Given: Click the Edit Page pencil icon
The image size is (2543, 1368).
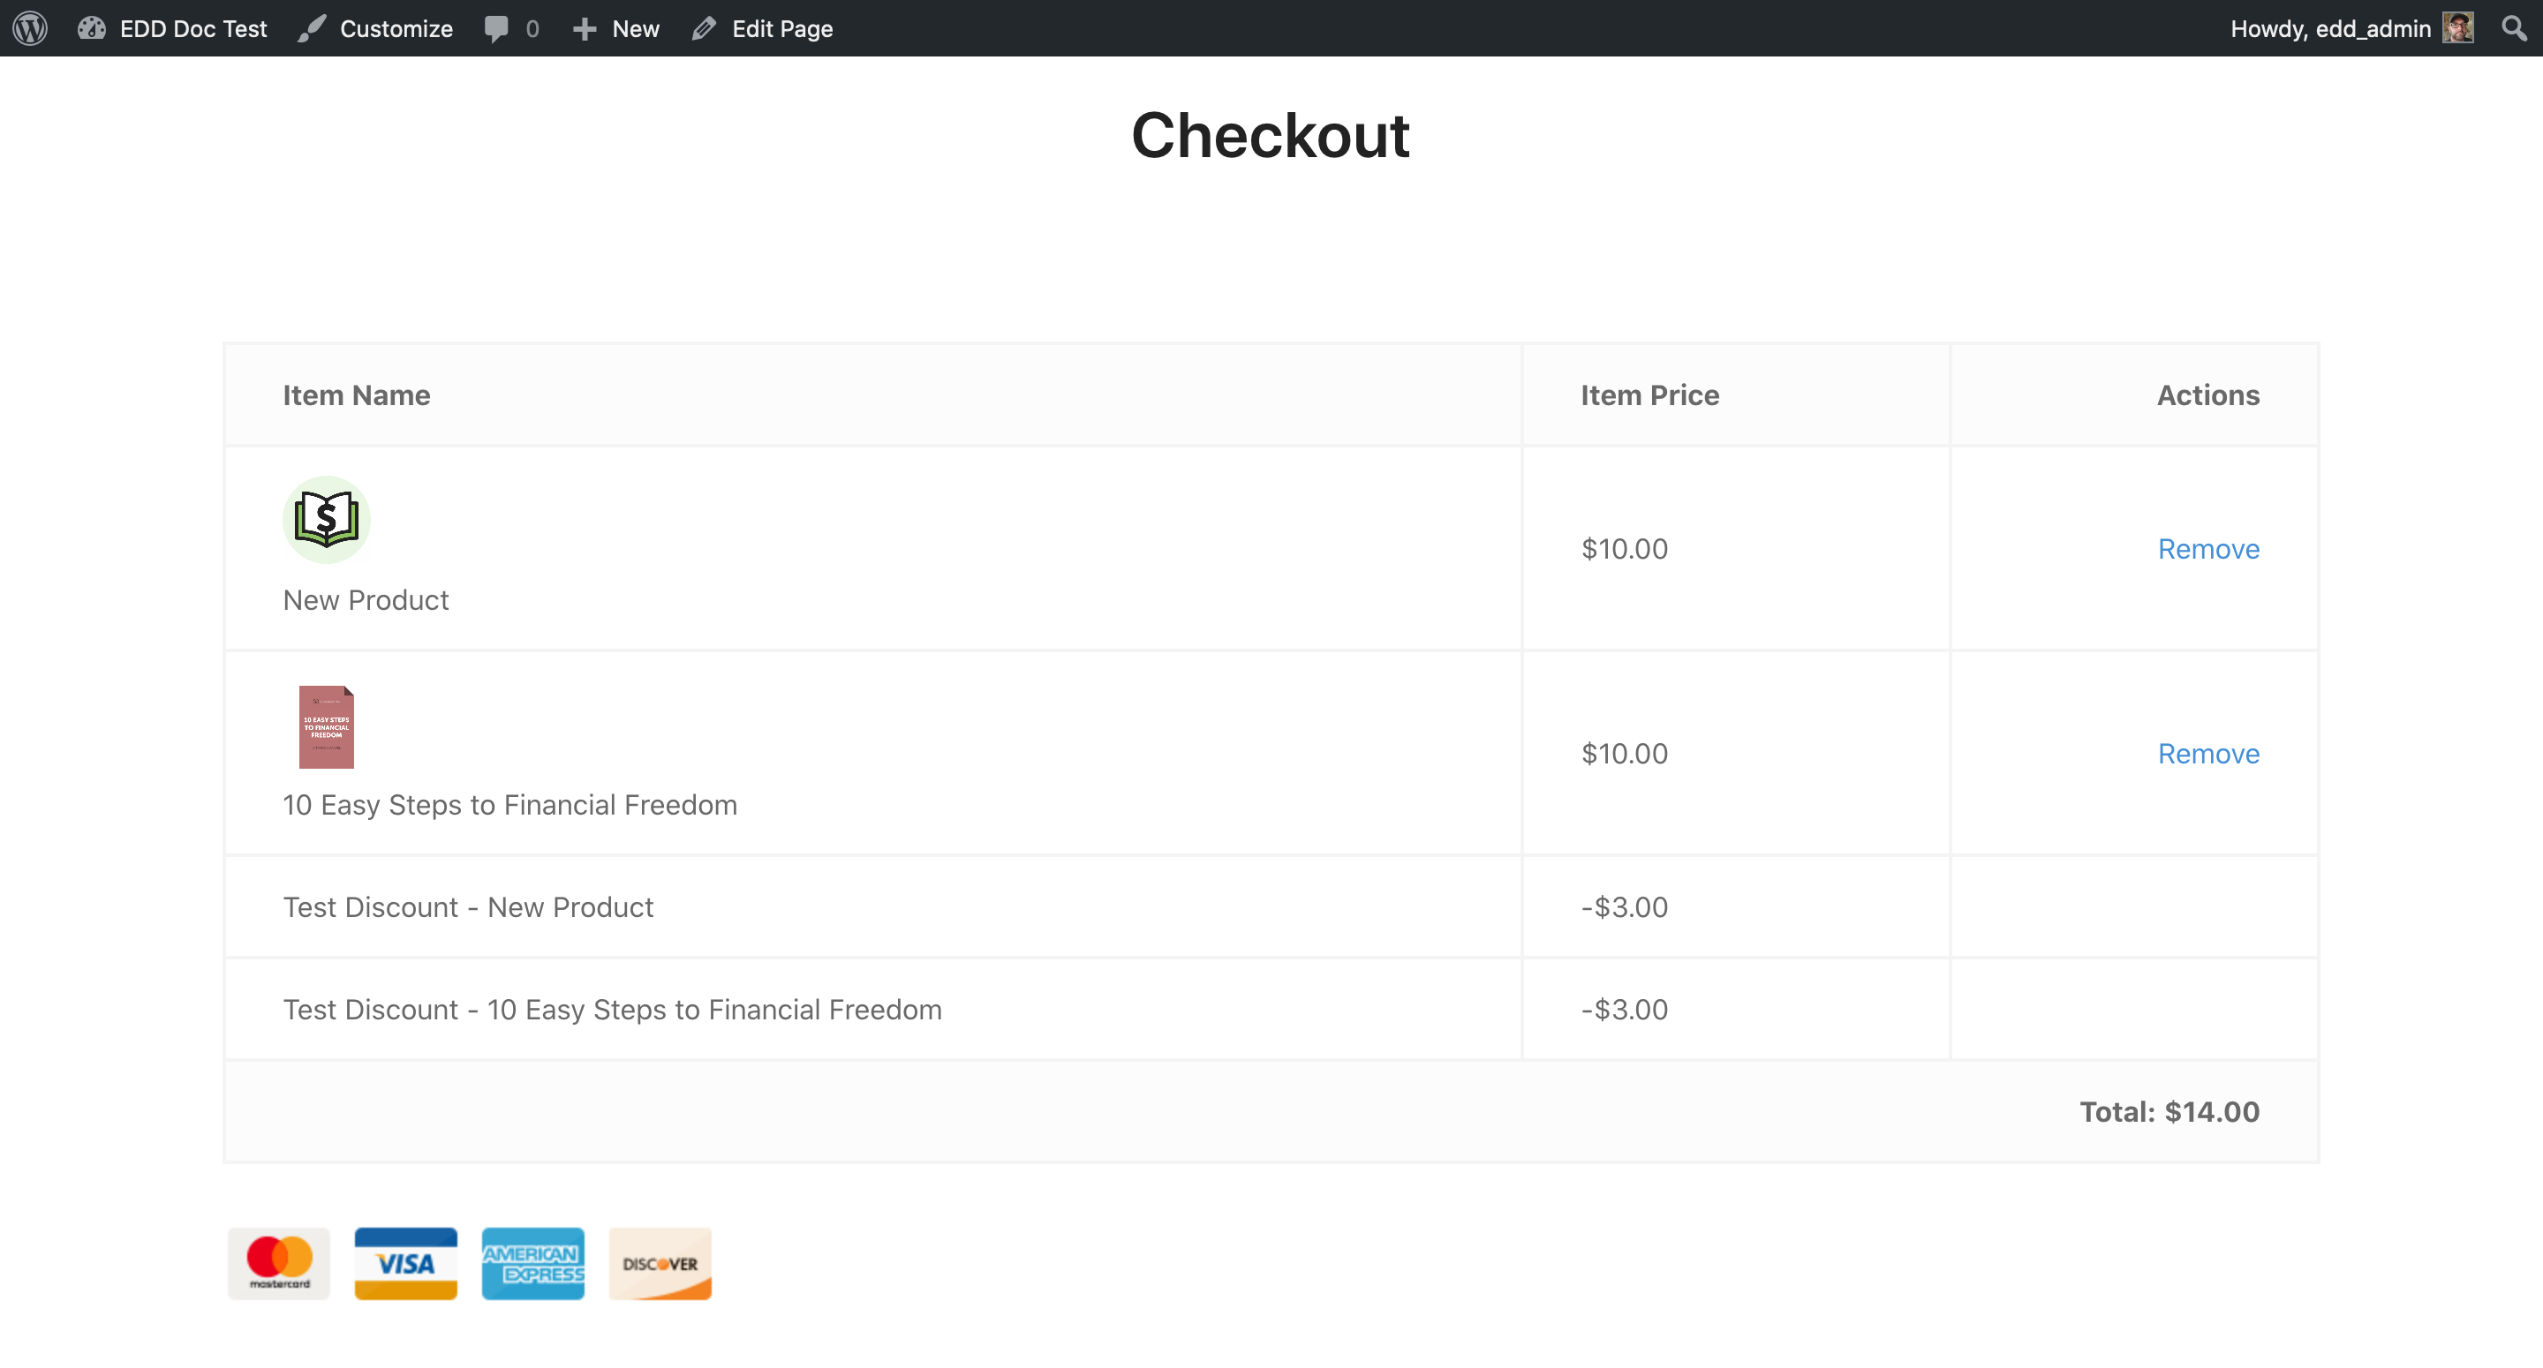Looking at the screenshot, I should click(x=704, y=27).
